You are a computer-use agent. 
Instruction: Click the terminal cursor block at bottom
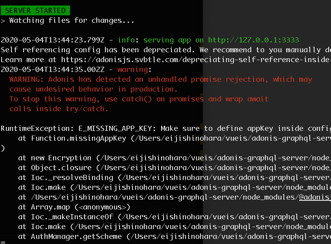coord(3,242)
